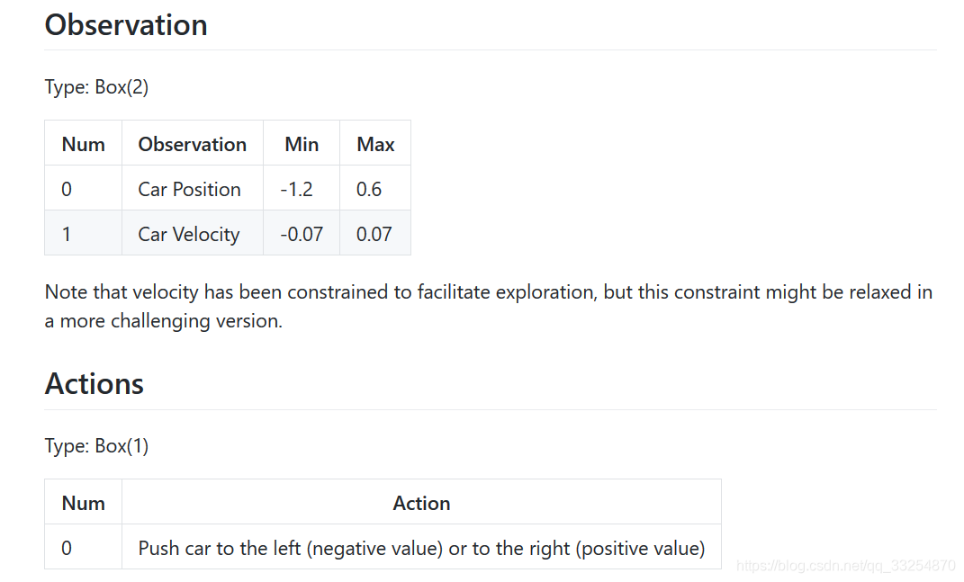The image size is (964, 582).
Task: Click the -0.07 minimum velocity cell
Action: (x=302, y=234)
